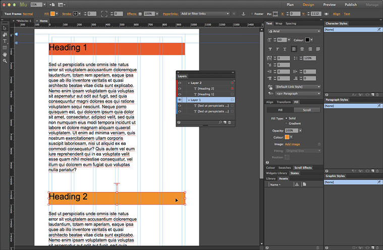Select the Rectangle tool
The width and height of the screenshot is (383, 250).
pyautogui.click(x=5, y=47)
